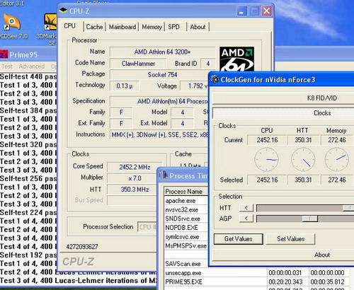Image resolution: width=354 pixels, height=290 pixels.
Task: Minimize the CPU-Z window
Action: coord(241,11)
